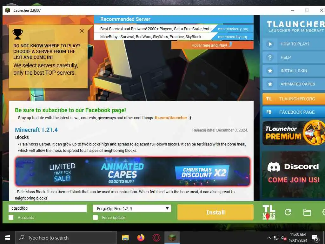Open the Windows Start menu
The image size is (325, 244).
(x=8, y=238)
